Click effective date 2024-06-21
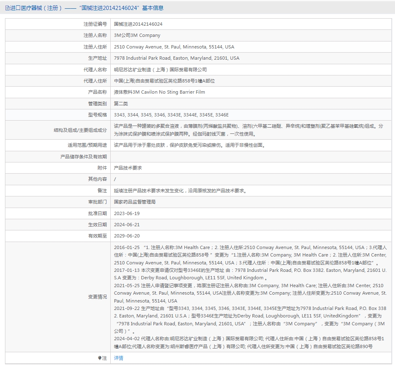This screenshot has height=368, width=395. [127, 225]
